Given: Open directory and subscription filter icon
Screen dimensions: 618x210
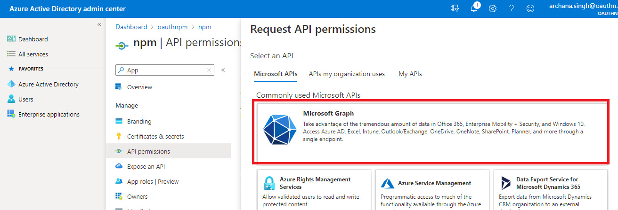Looking at the screenshot, I should [x=455, y=8].
